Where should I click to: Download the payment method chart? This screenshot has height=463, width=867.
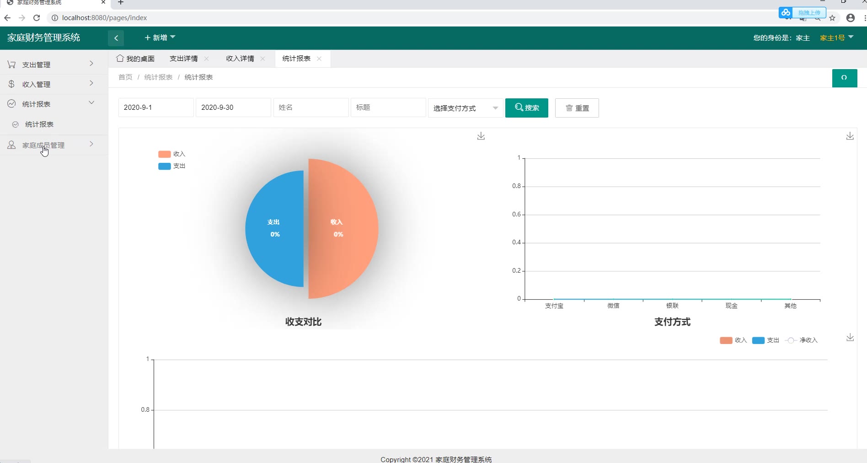tap(850, 136)
